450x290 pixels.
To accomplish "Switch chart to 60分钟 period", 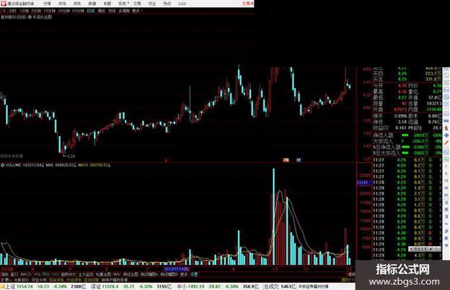I will click(78, 10).
